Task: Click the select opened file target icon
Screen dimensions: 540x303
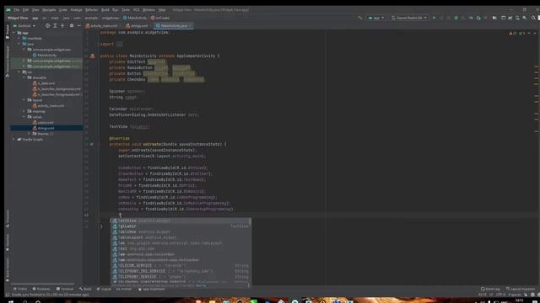Action: point(47,26)
